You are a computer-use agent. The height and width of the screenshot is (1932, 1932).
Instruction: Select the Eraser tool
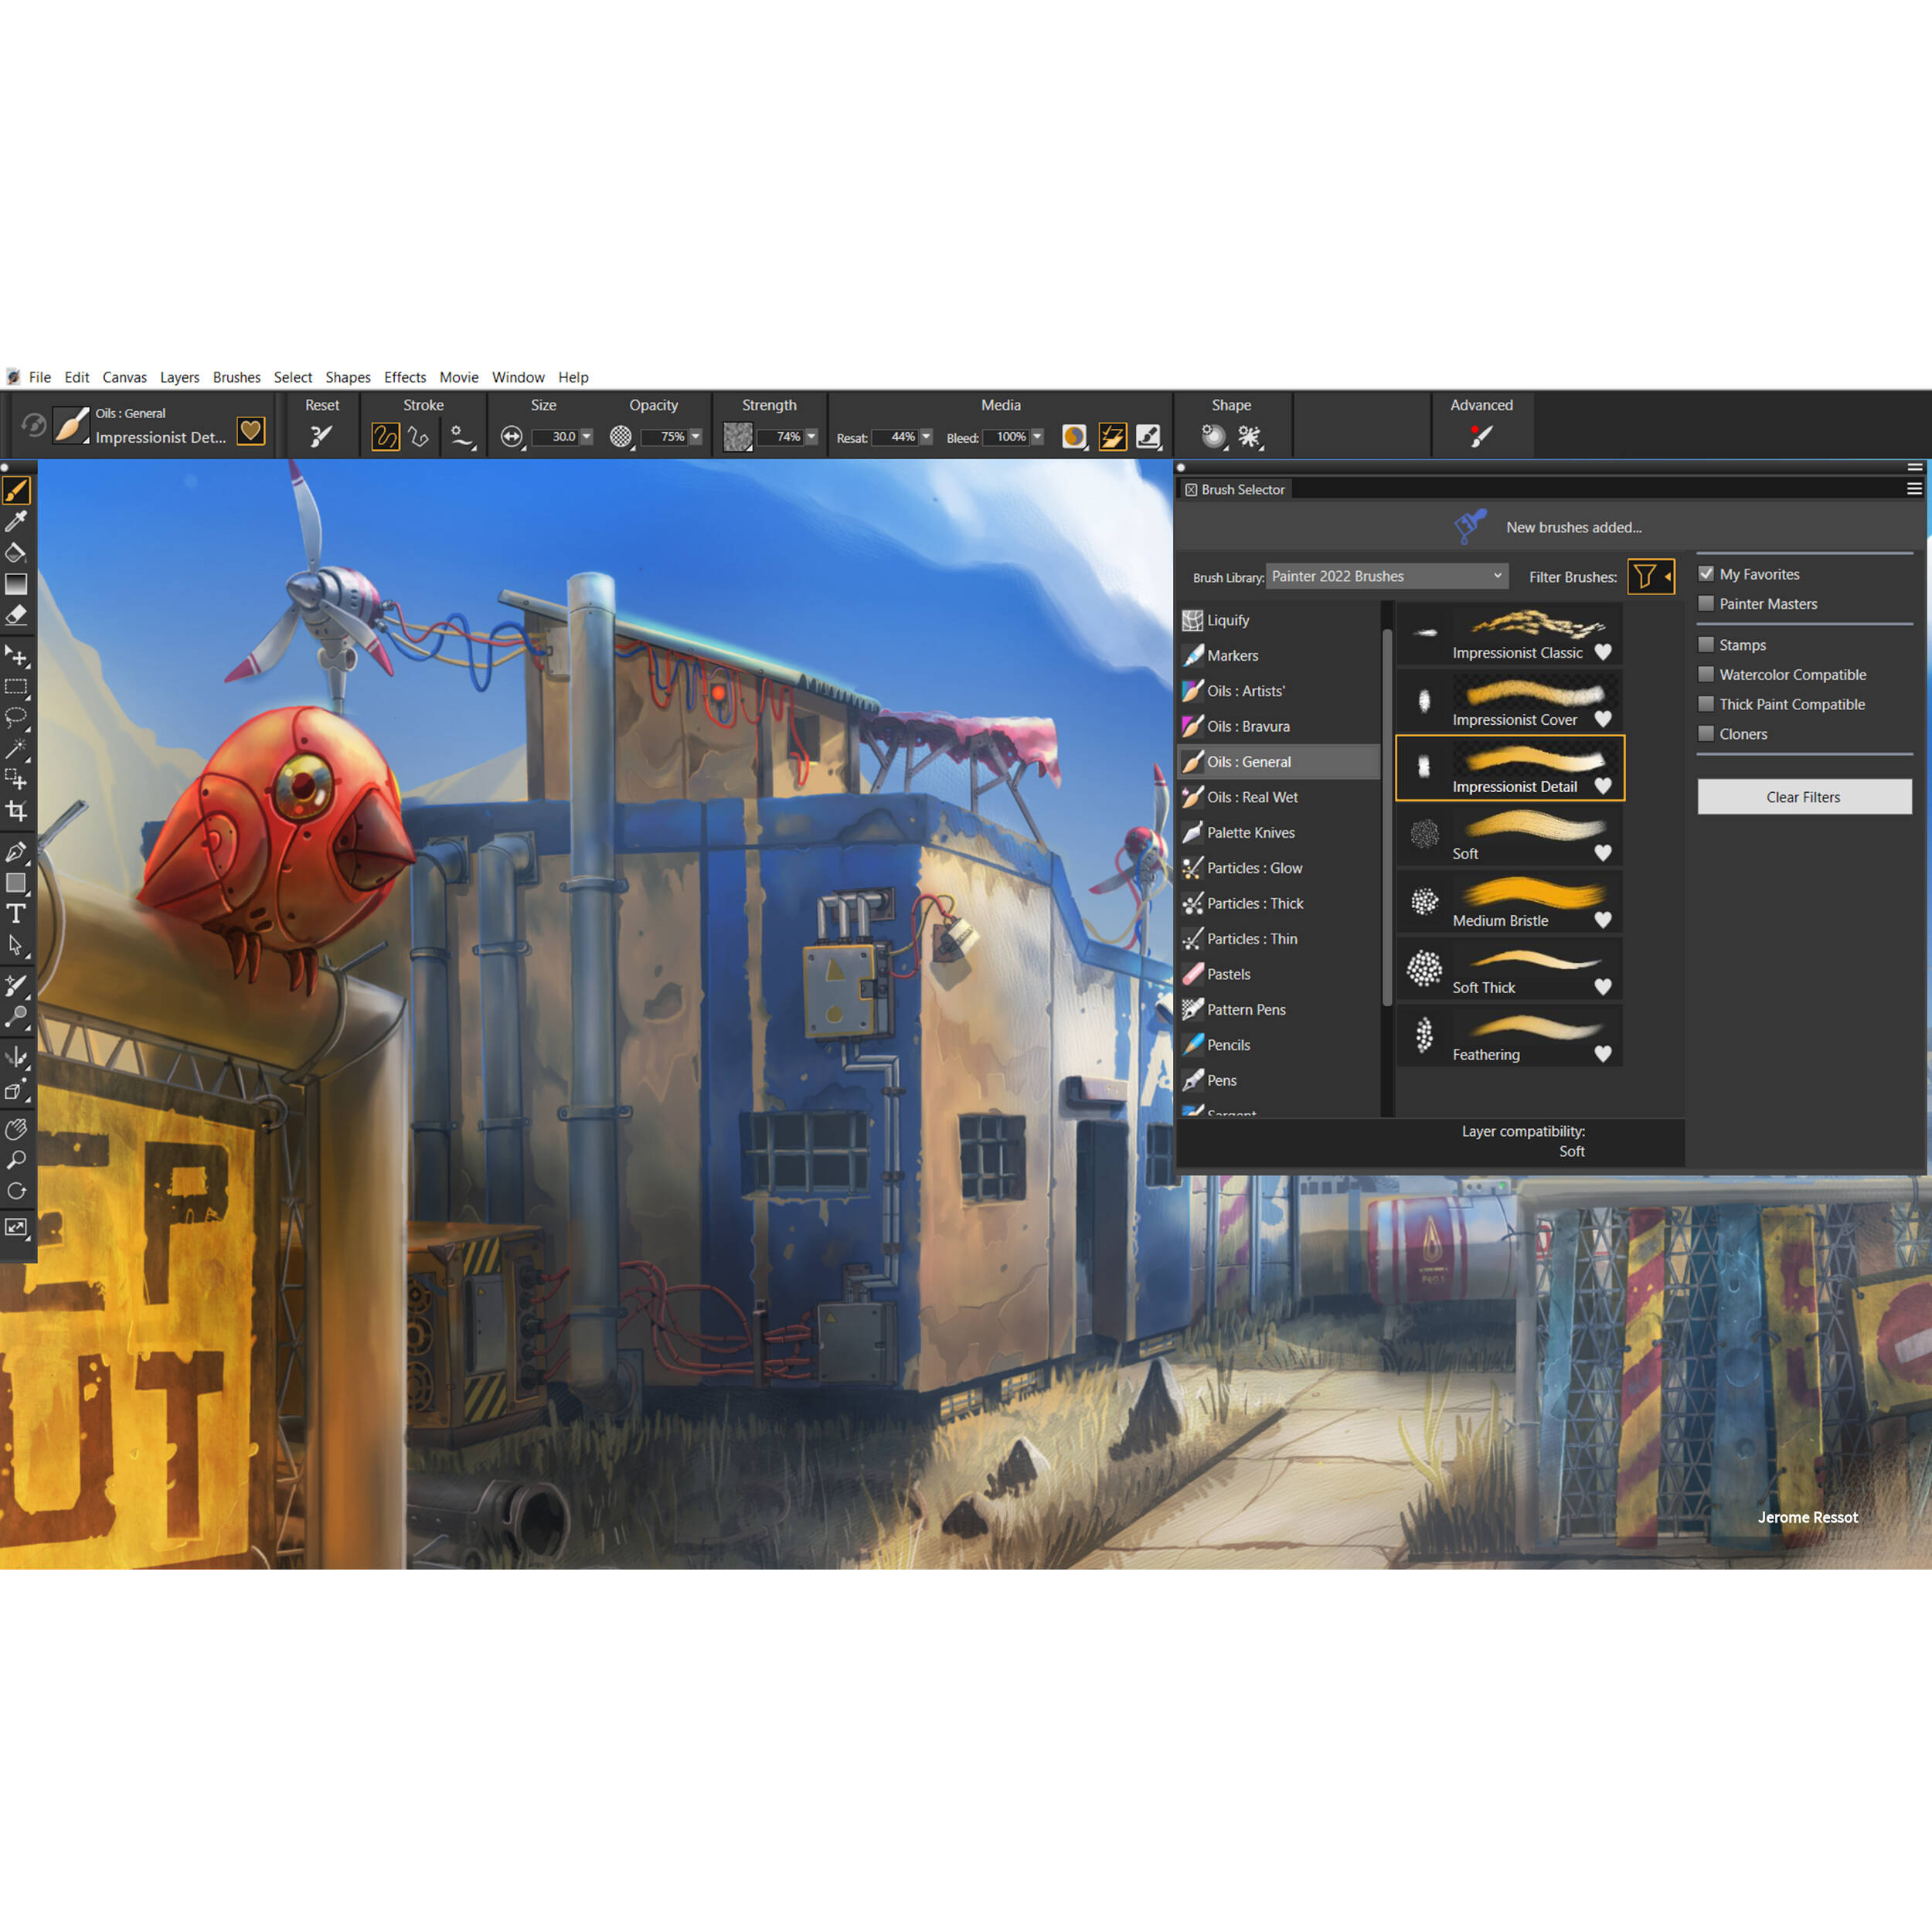point(17,612)
